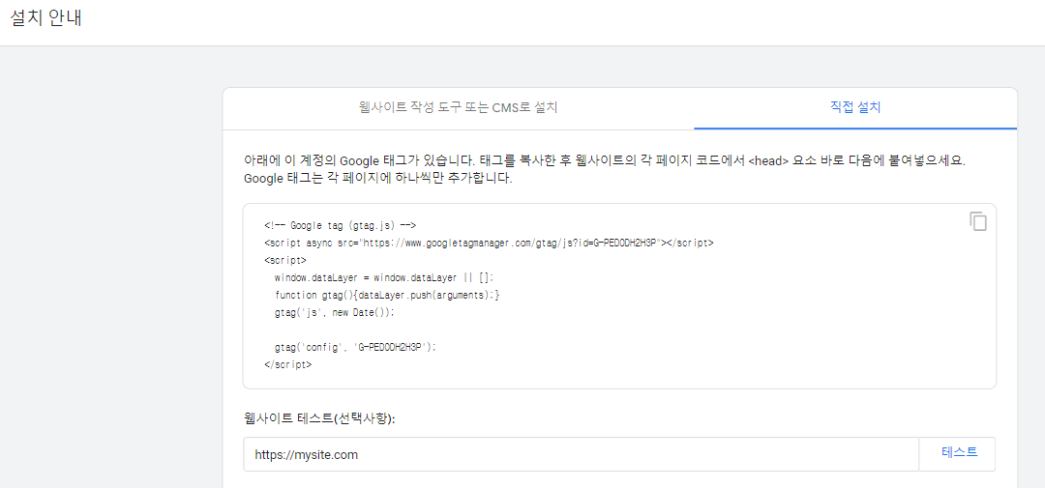Image resolution: width=1045 pixels, height=488 pixels.
Task: Switch to 웹사이트 작성 도구 또는 CMS로 설치 tab
Action: pyautogui.click(x=458, y=108)
